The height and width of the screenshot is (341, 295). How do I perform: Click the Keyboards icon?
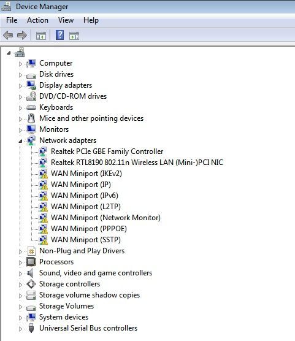(x=31, y=107)
